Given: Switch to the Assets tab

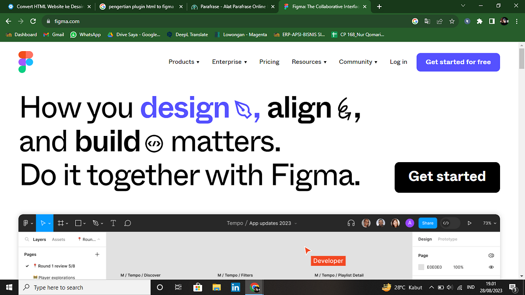Looking at the screenshot, I should 58,239.
